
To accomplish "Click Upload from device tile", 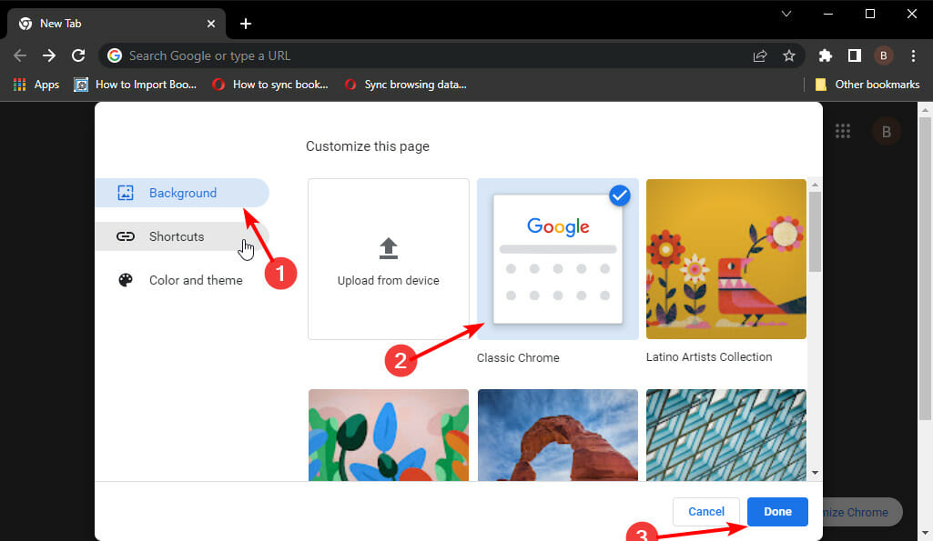I will pos(389,259).
